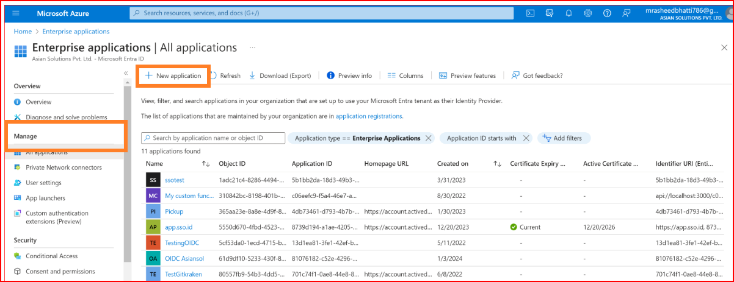Open the directories and subscriptions filter icon
This screenshot has width=734, height=282.
[550, 13]
